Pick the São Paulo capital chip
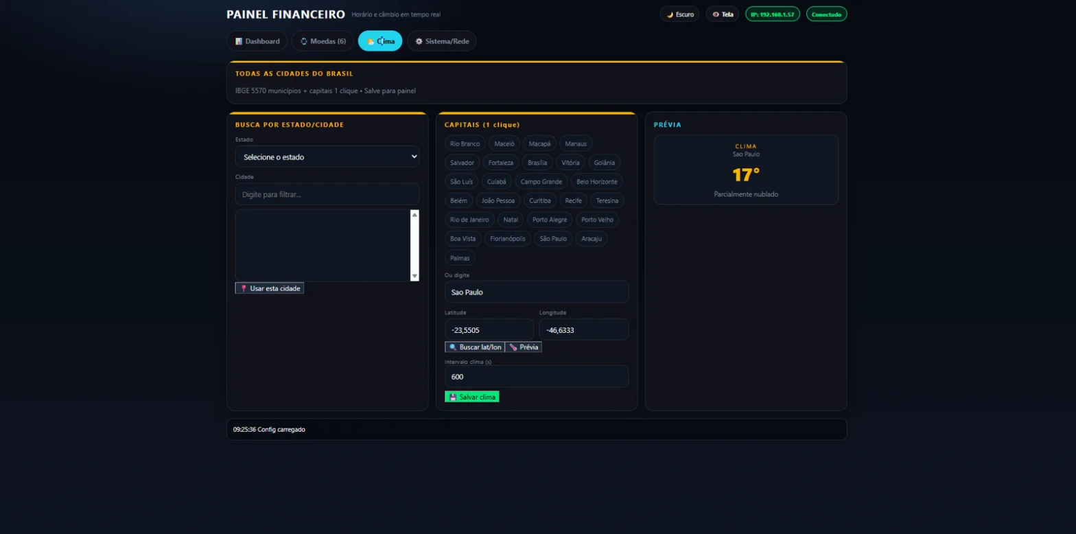1076x534 pixels. click(553, 239)
